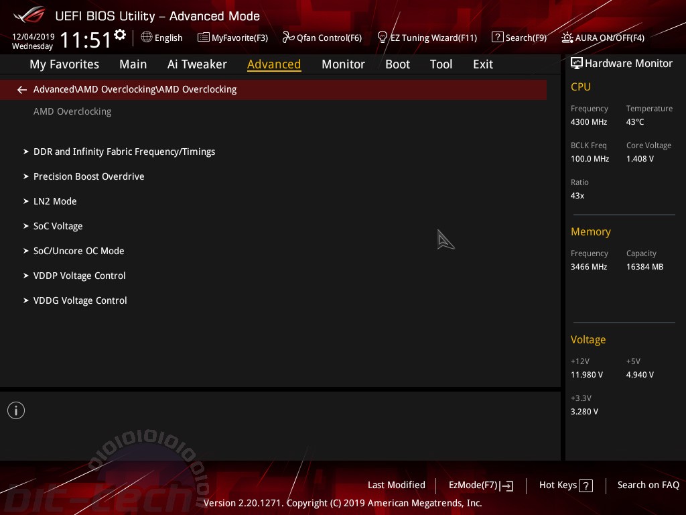This screenshot has height=515, width=686.
Task: Switch to the Ai Tweaker tab
Action: [197, 64]
